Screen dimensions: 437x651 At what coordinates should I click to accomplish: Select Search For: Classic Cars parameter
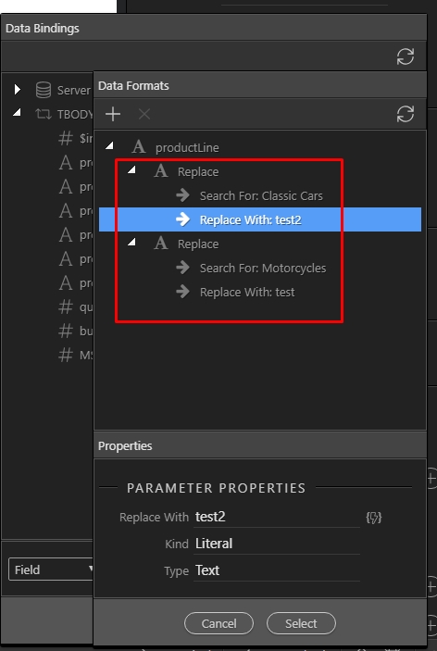(260, 195)
